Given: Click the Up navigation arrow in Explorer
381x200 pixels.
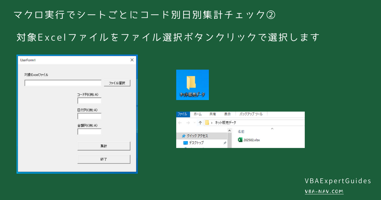Looking at the screenshot, I should (x=201, y=122).
